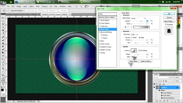Select the Zoom tool

[x=3, y=84]
